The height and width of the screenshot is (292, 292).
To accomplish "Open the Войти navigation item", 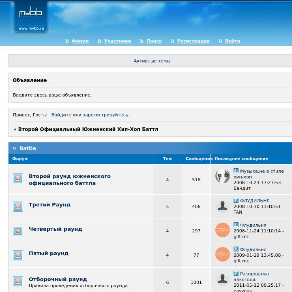I will click(232, 41).
